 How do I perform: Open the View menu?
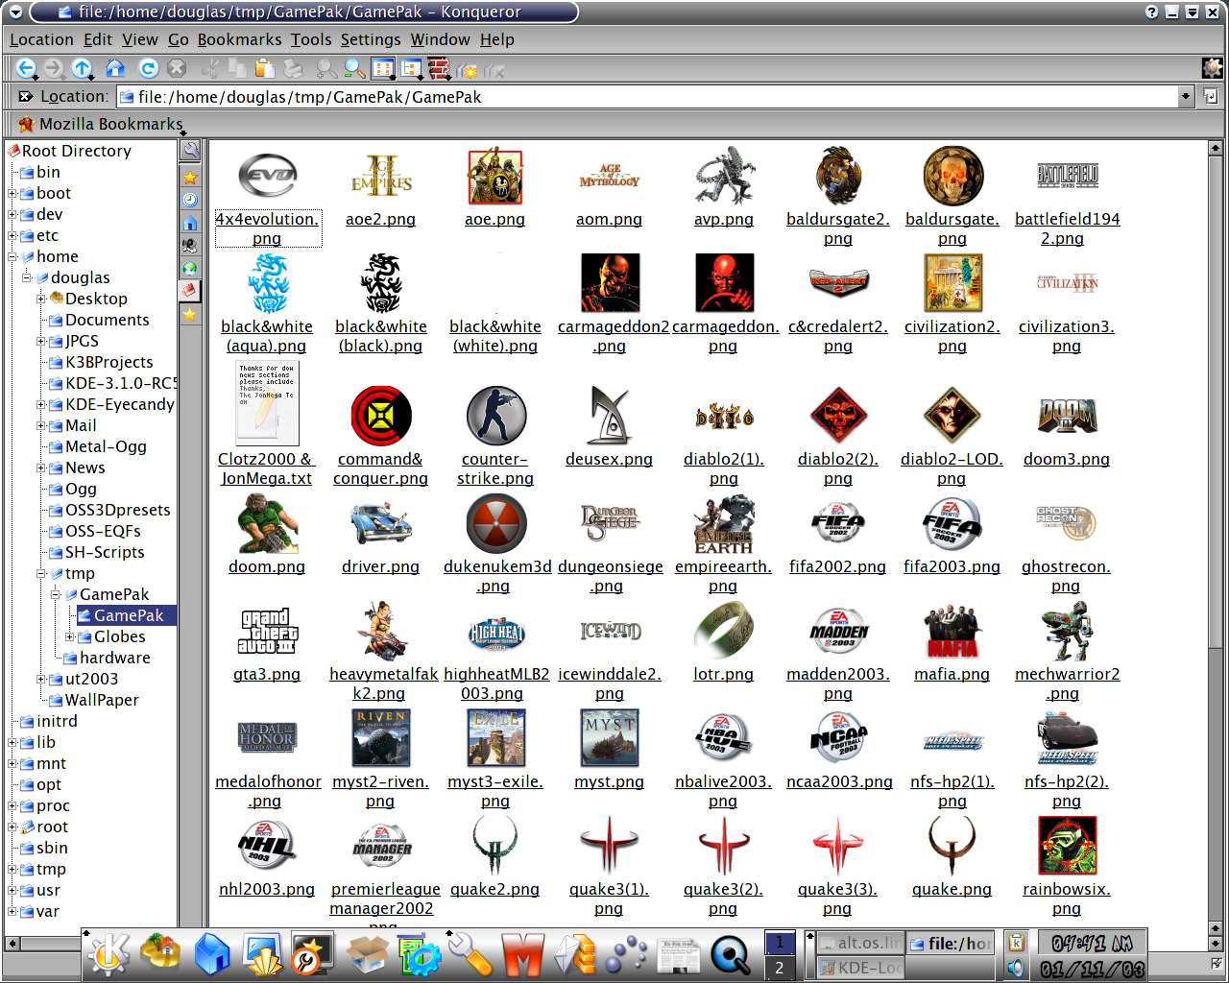pyautogui.click(x=140, y=39)
